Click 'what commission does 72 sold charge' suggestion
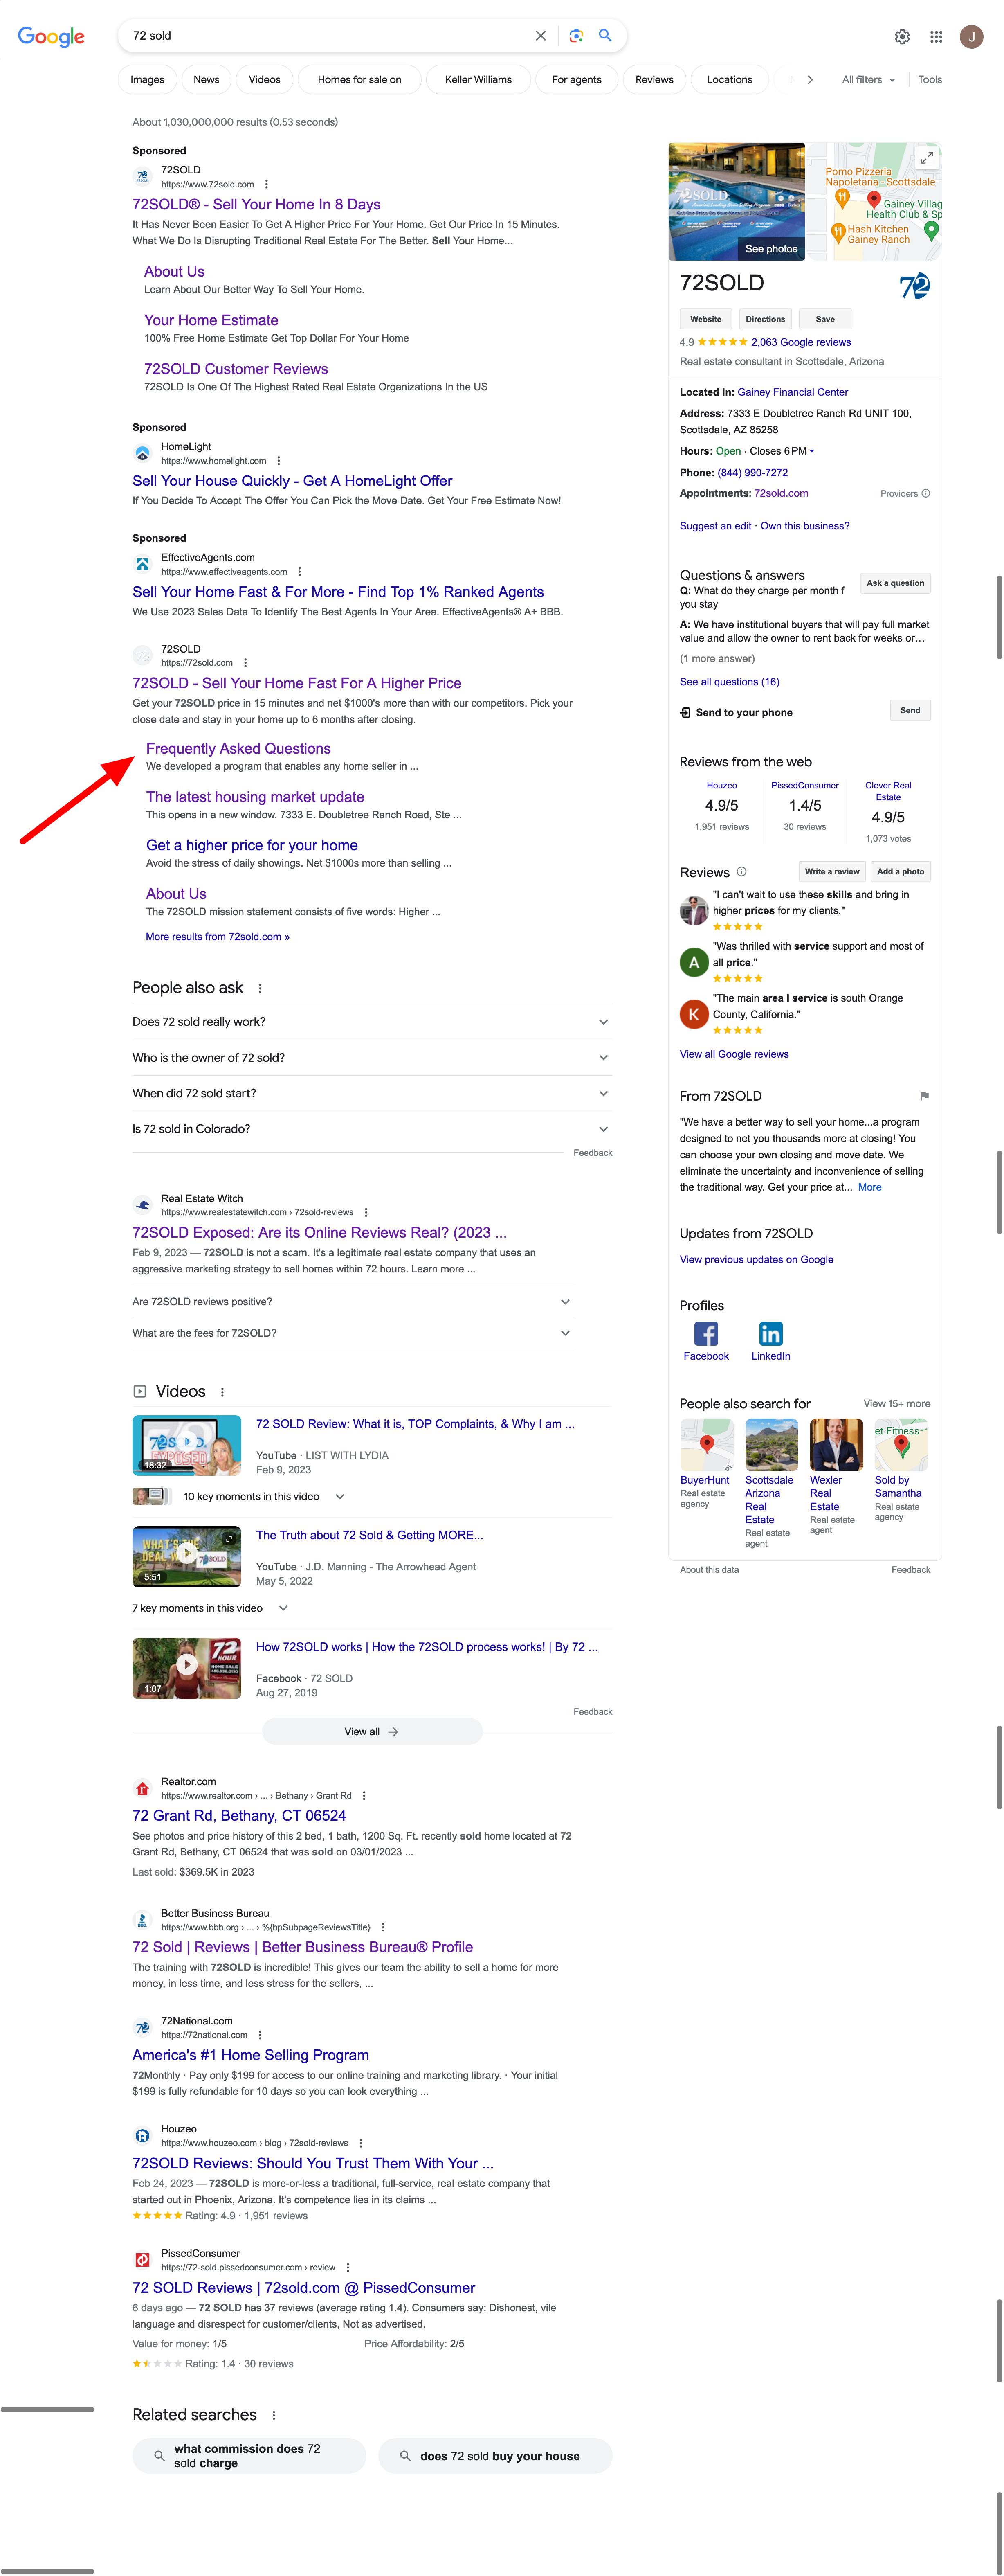This screenshot has height=2576, width=1004. pos(249,2456)
